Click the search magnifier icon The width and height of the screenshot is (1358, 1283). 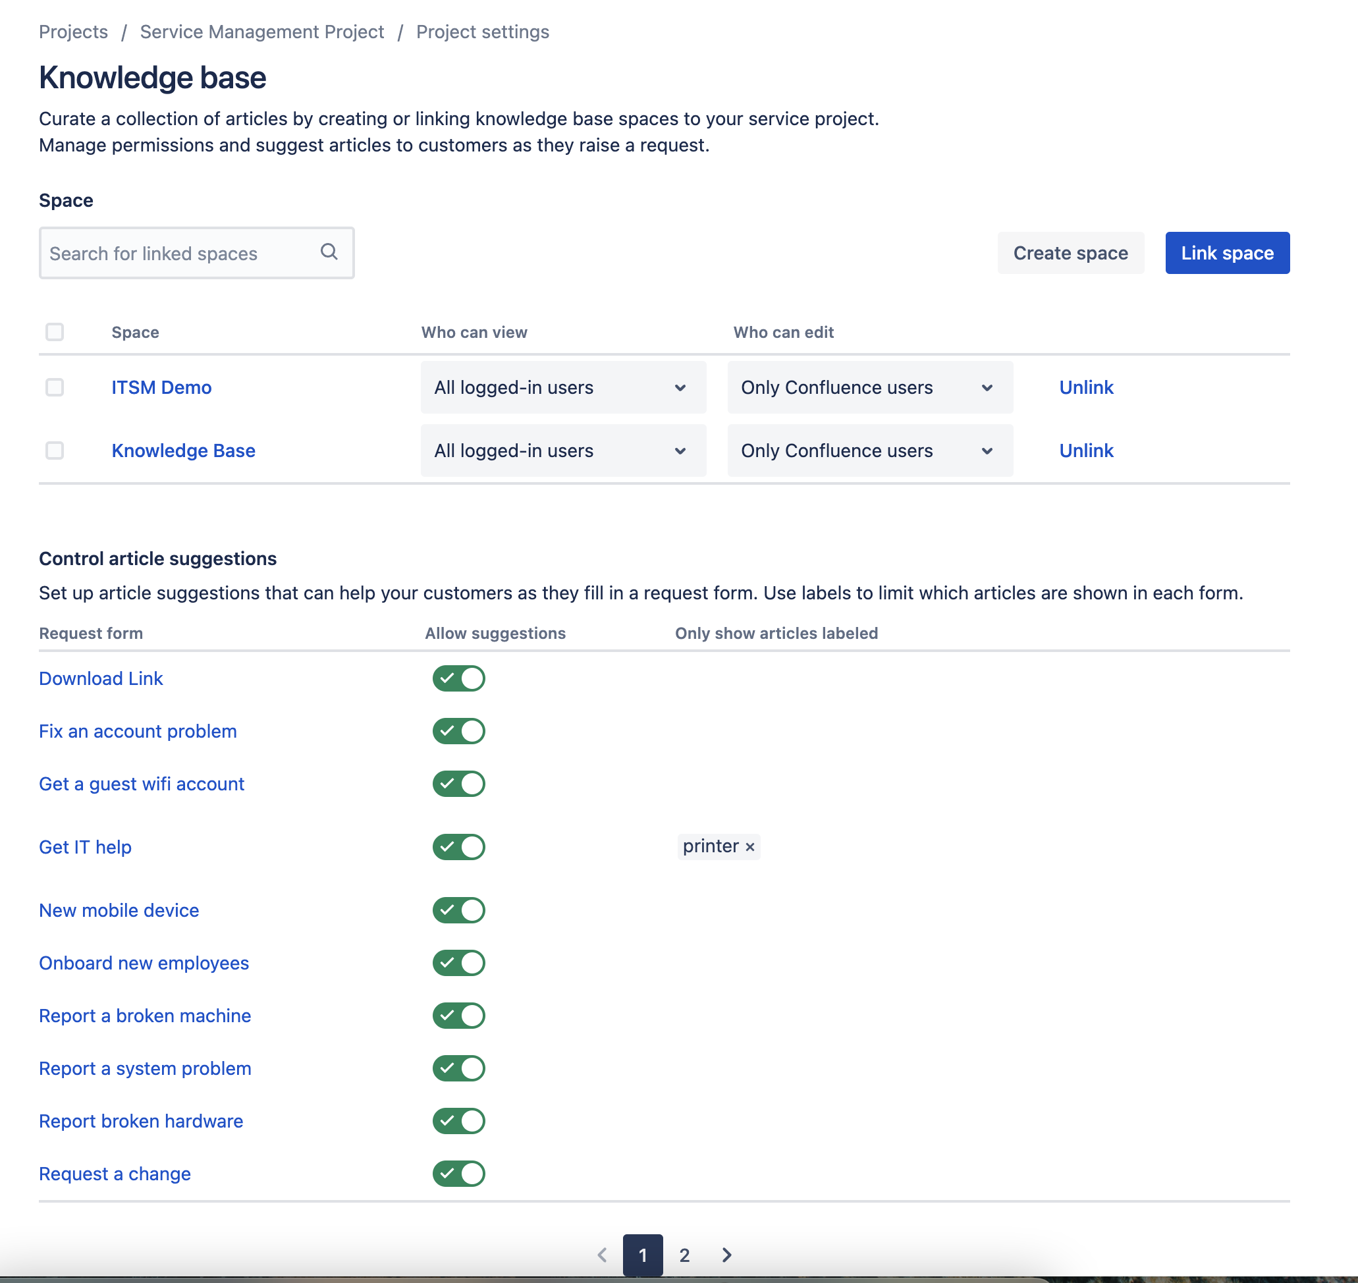click(329, 252)
